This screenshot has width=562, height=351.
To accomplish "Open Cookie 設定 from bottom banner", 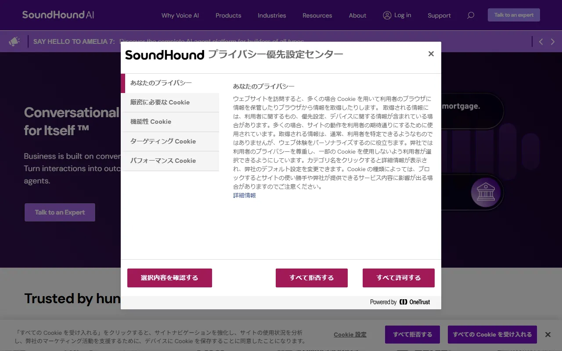I will [x=350, y=334].
